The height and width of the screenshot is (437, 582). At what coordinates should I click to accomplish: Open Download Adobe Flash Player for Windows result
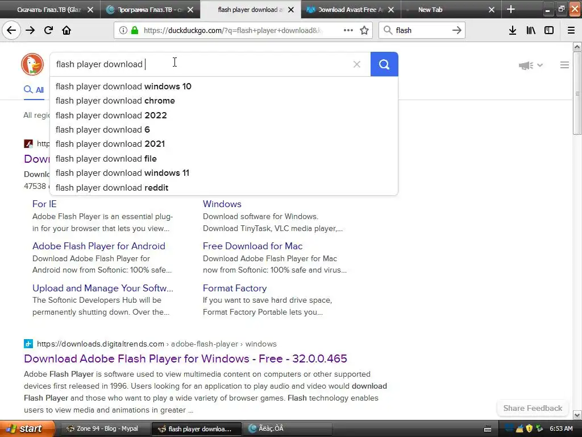(x=185, y=358)
